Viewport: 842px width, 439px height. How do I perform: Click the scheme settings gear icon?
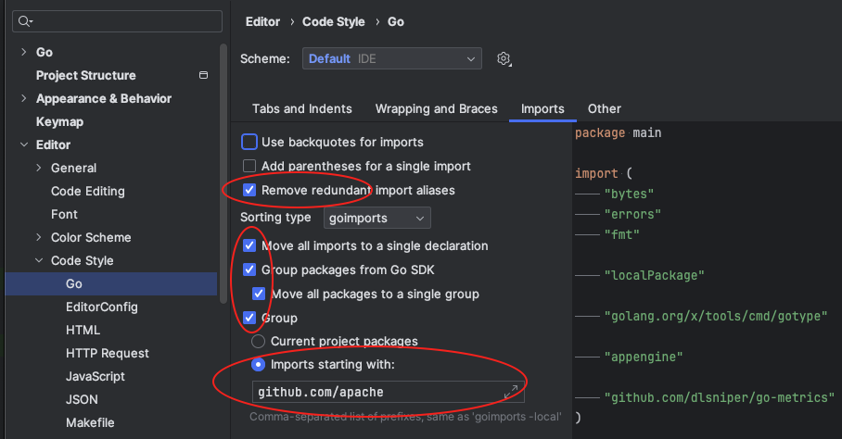[x=504, y=58]
